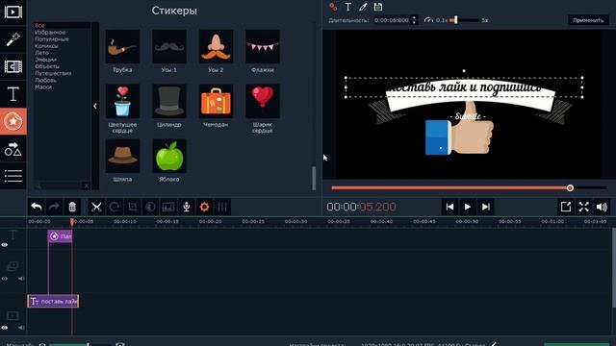Skip to previous frame
Viewport: 616px width, 346px height.
pos(449,207)
